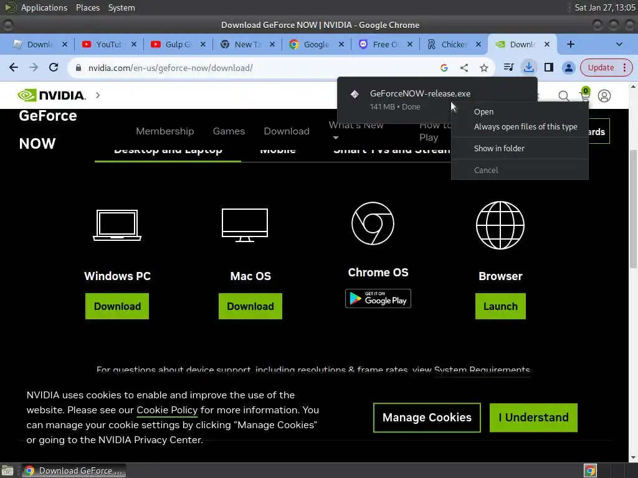
Task: Open the Games nav item
Action: point(229,131)
